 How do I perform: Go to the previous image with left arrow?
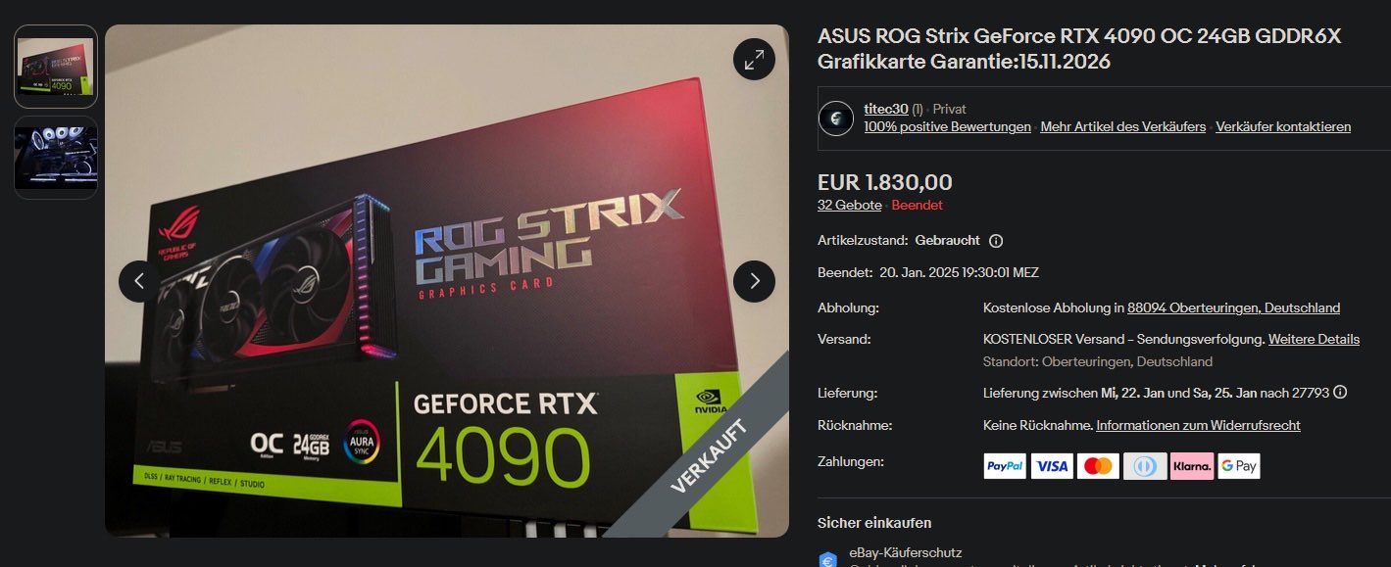pyautogui.click(x=139, y=282)
